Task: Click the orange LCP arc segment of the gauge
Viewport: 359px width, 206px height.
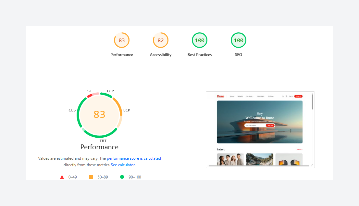Action: [118, 106]
